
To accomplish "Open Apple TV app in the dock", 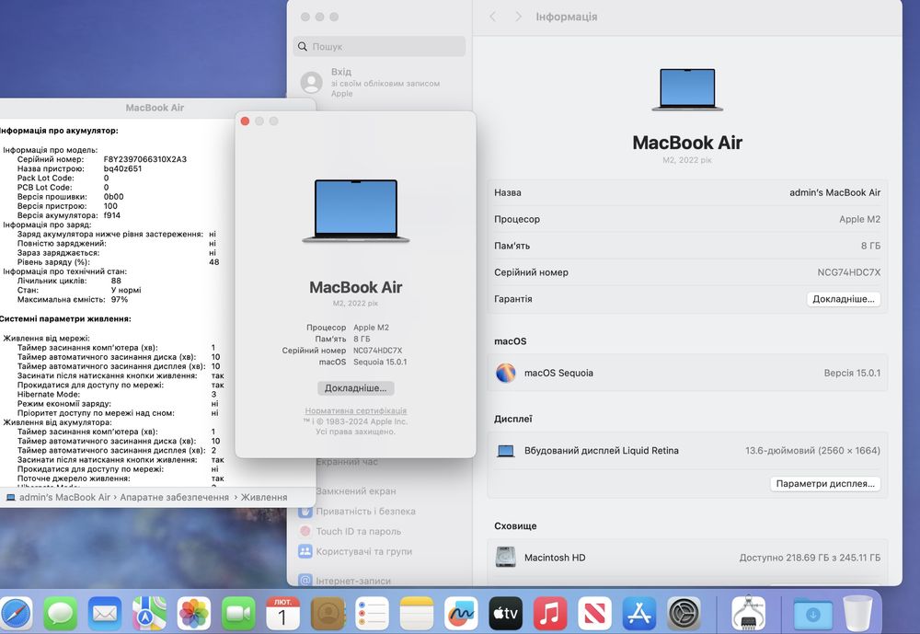I will click(506, 614).
